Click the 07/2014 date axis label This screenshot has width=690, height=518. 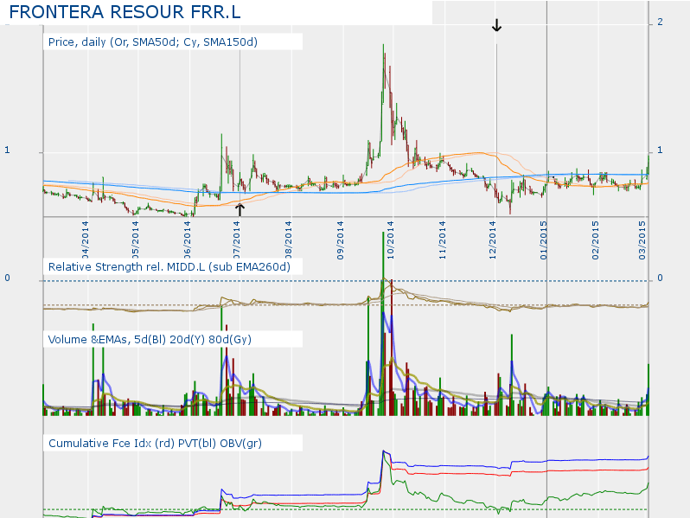tap(237, 240)
